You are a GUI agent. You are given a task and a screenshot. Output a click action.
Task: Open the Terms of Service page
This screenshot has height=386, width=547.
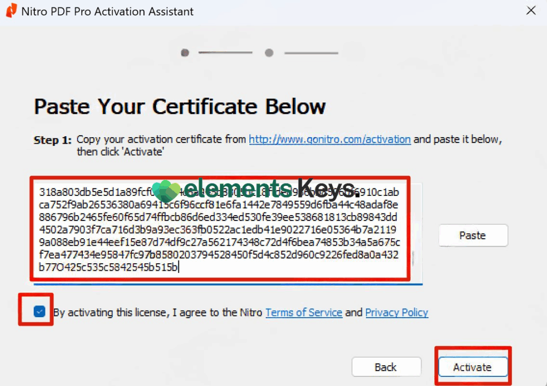[x=303, y=312]
